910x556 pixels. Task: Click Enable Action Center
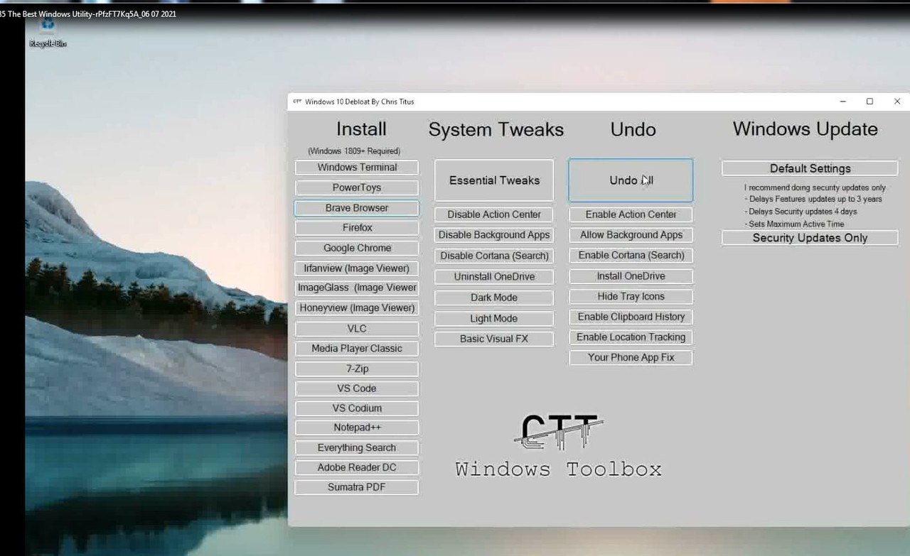click(631, 214)
